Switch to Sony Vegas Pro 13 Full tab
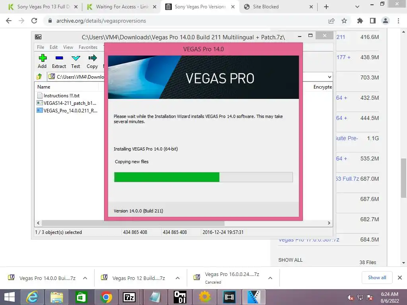Viewport: 407px width, 305px height. (x=43, y=7)
